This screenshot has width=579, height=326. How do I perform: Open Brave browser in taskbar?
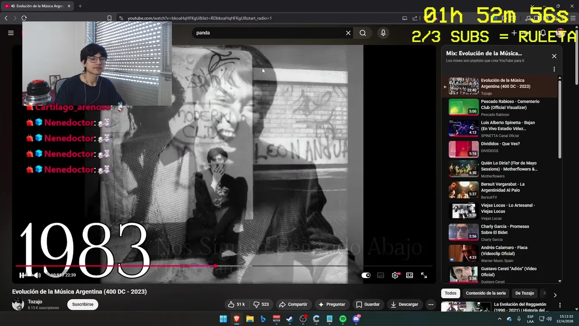coord(237,319)
